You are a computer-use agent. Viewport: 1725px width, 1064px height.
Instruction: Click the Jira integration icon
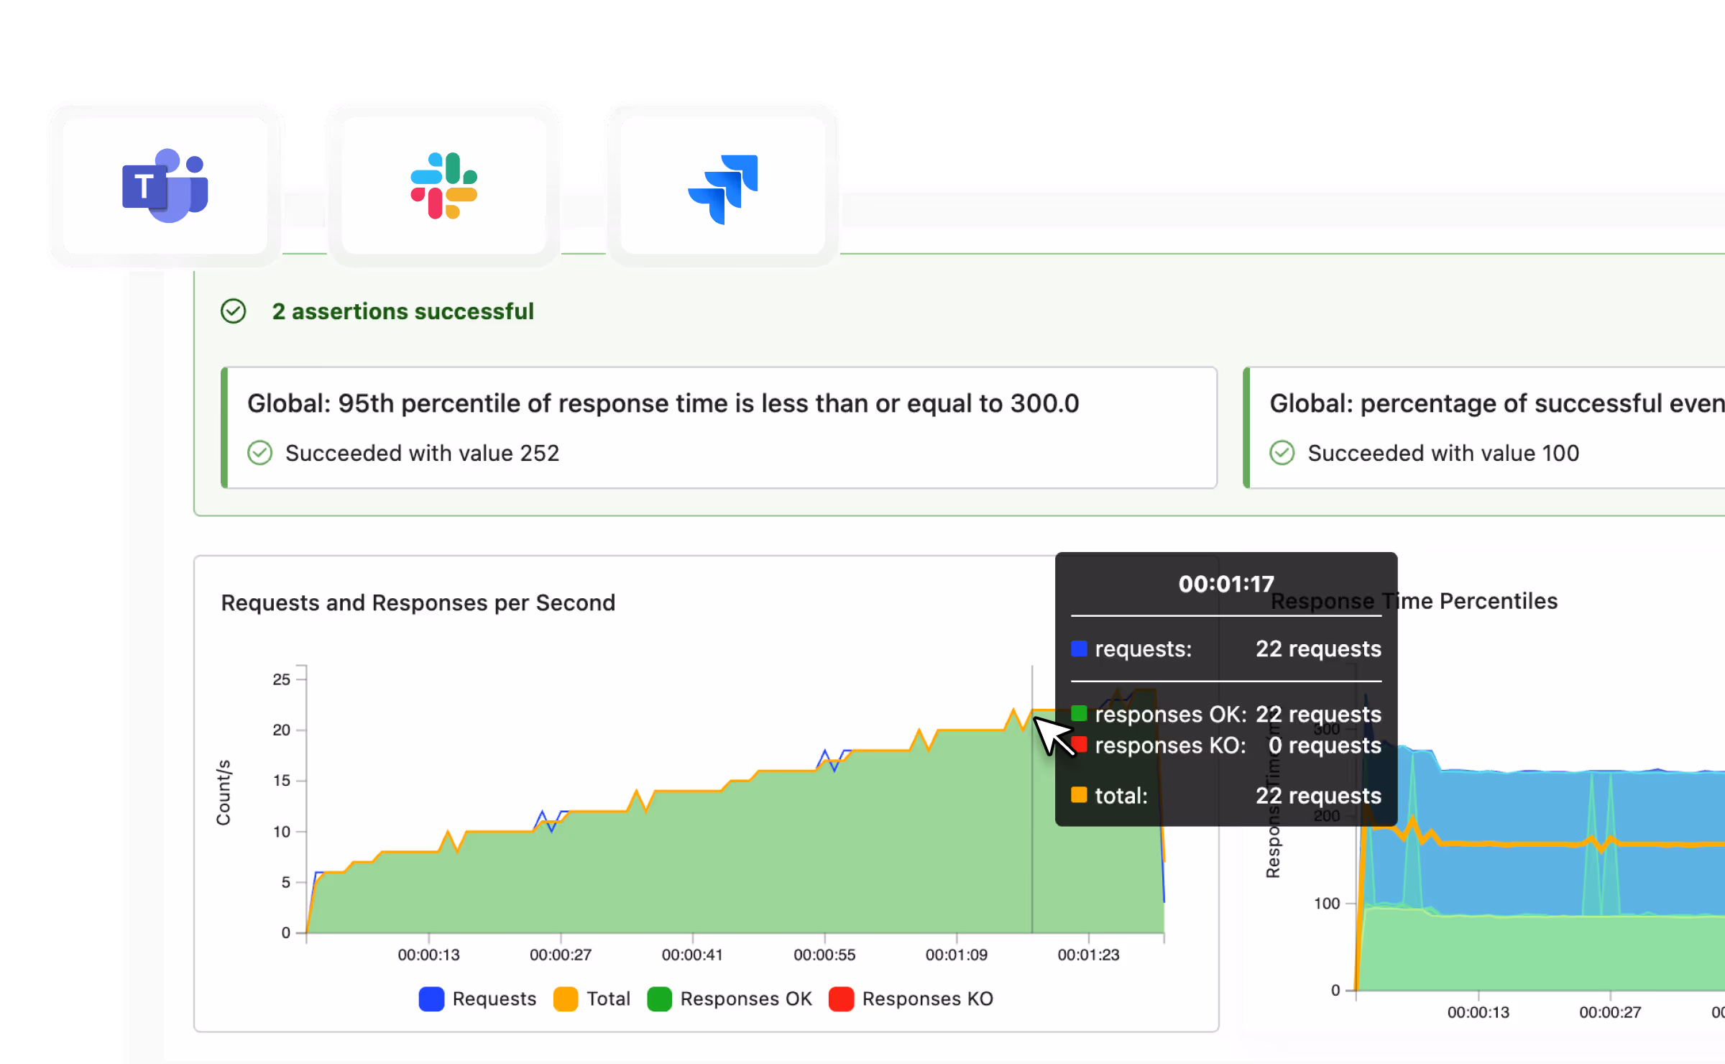tap(723, 188)
